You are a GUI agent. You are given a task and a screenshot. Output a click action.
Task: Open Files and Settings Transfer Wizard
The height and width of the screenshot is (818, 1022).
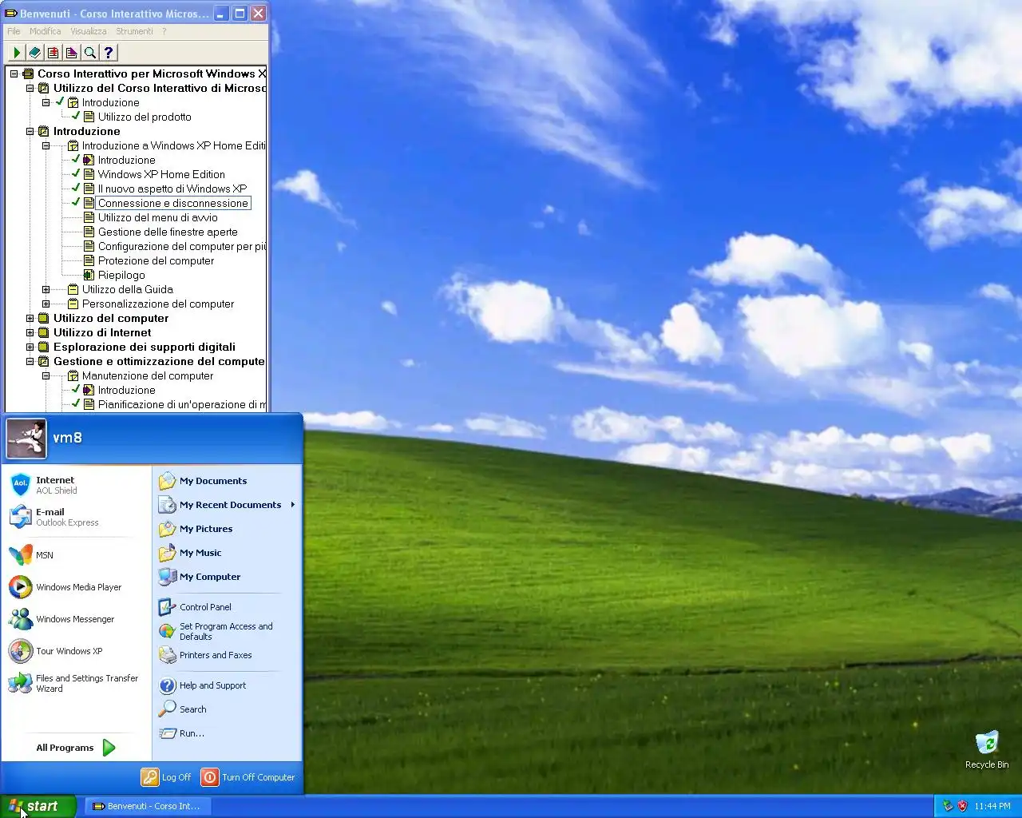click(x=76, y=683)
